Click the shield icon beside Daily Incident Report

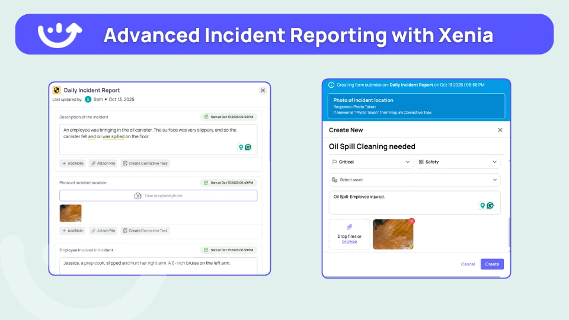click(x=57, y=90)
